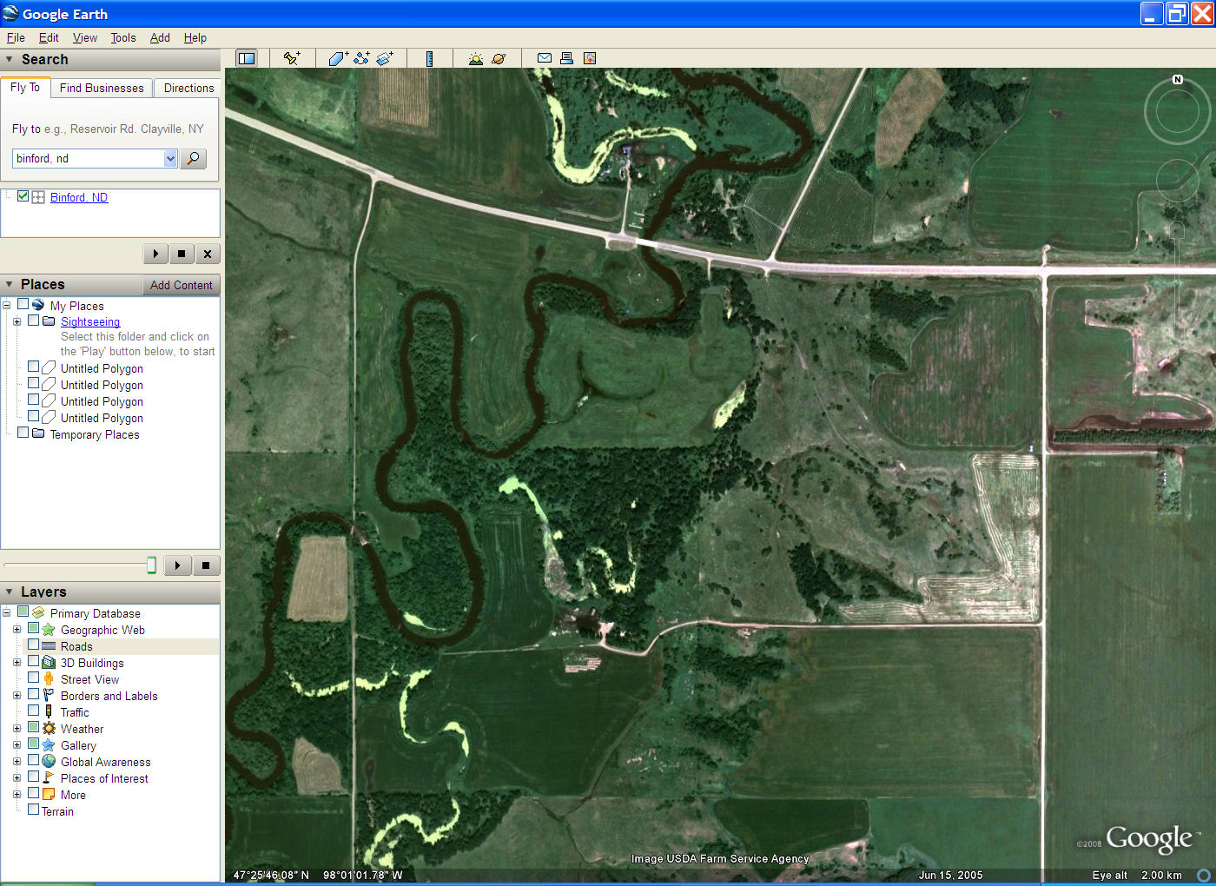
Task: Check the Temporary Places checkbox
Action: [x=23, y=433]
